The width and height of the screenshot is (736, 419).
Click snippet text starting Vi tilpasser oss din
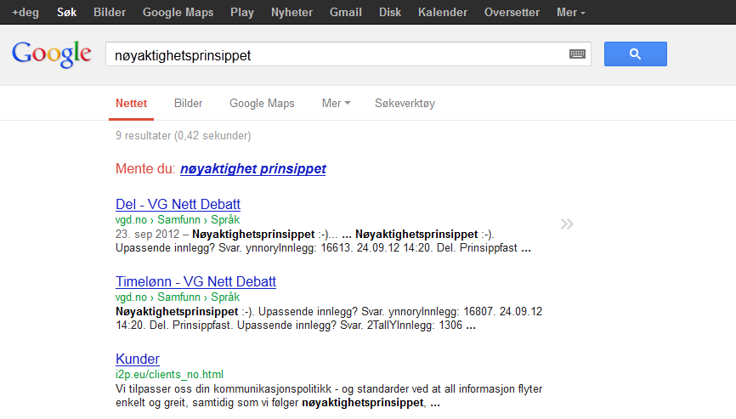[329, 395]
